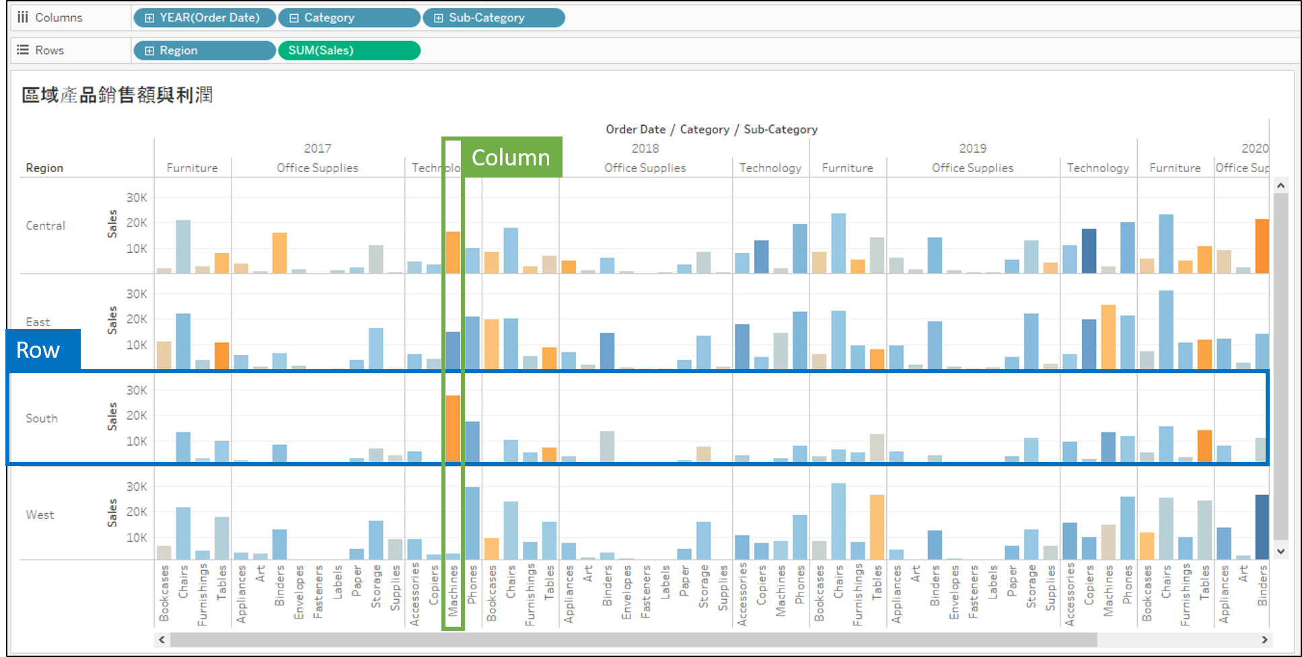Click the horizontal scrollbar thumb
1302x657 pixels.
coord(632,640)
